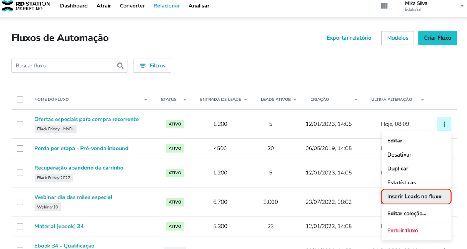467x249 pixels.
Task: Focus the Buscar fluxo search field
Action: tap(69, 66)
